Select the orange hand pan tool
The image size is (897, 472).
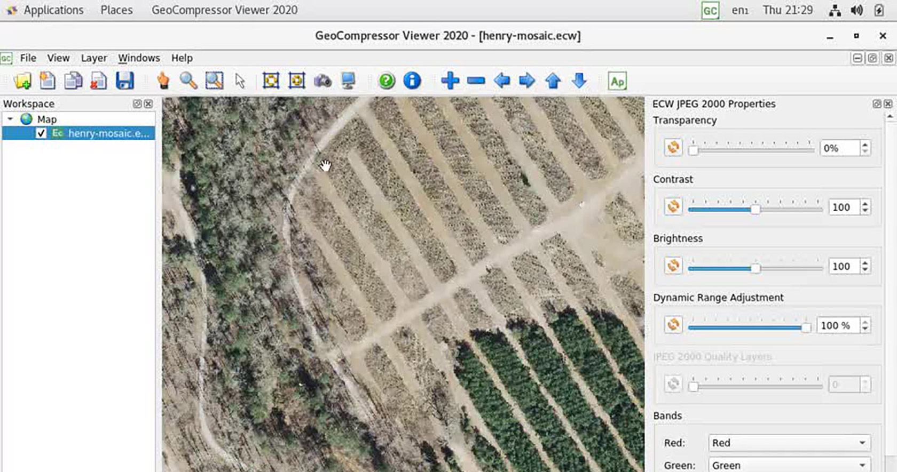pos(163,81)
